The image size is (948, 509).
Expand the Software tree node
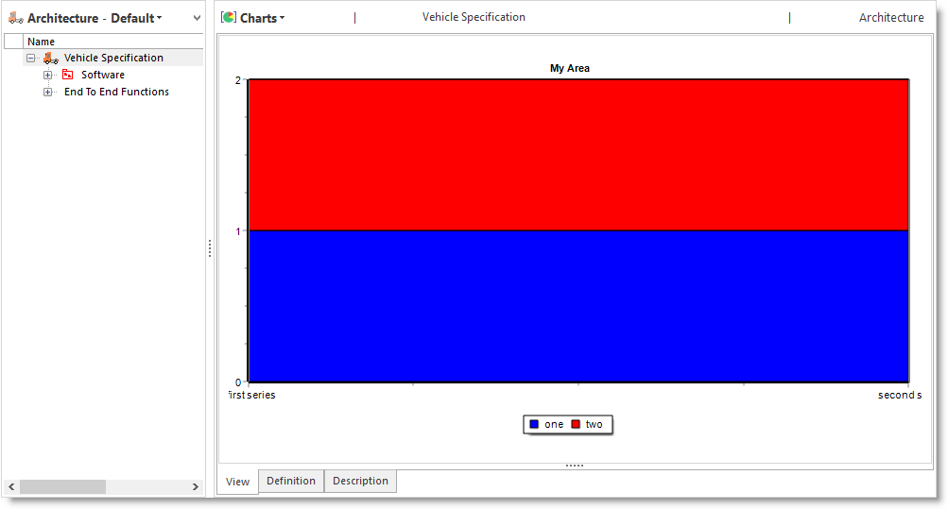click(48, 75)
